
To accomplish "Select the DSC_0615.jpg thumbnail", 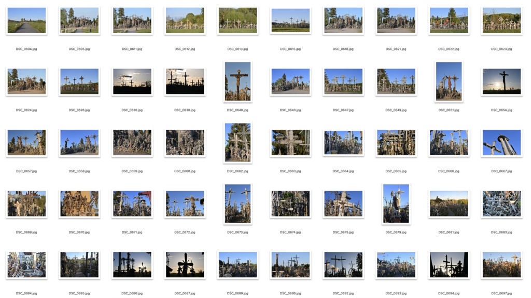I will [x=290, y=20].
